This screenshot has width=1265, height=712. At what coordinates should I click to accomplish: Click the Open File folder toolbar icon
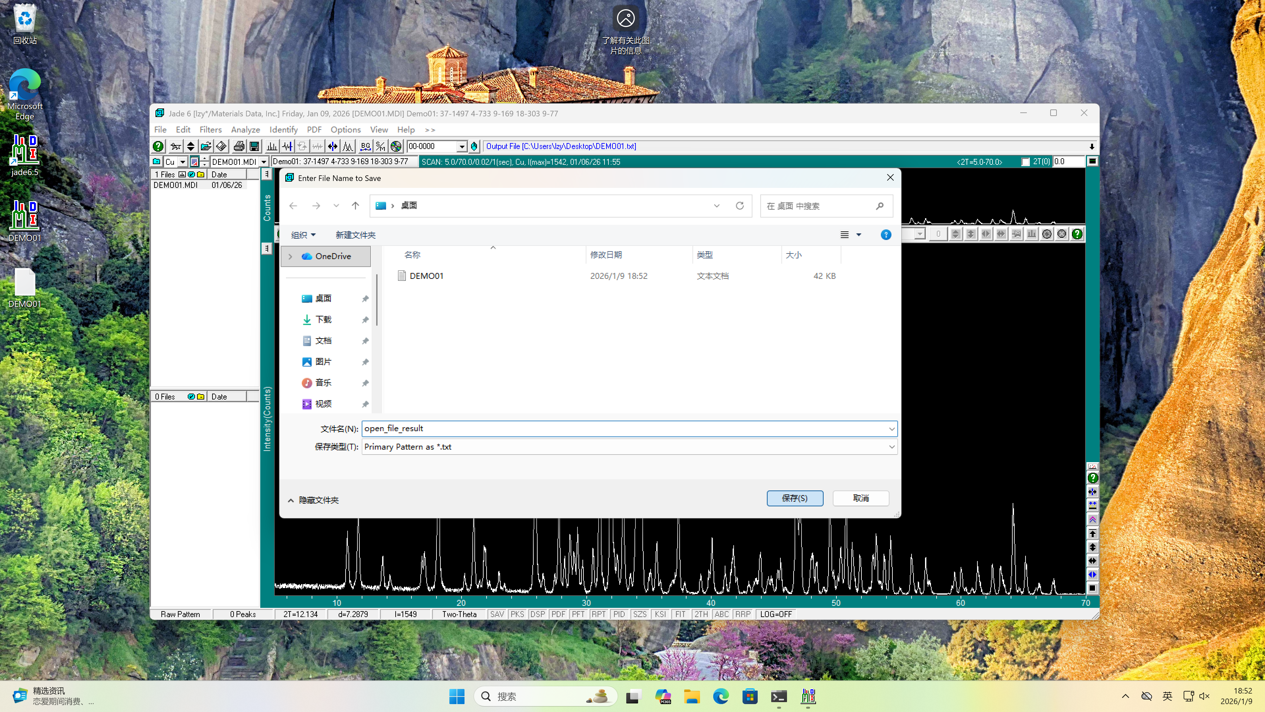tap(206, 146)
